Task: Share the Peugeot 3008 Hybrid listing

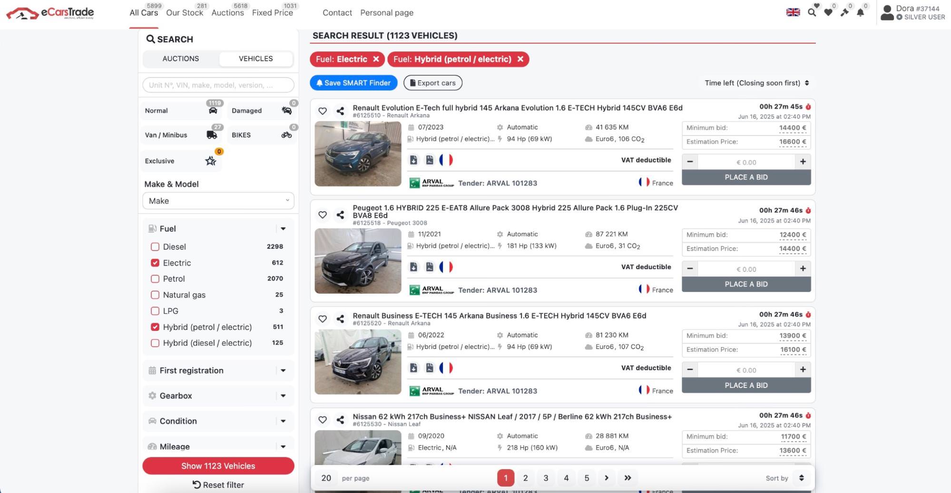Action: [340, 215]
